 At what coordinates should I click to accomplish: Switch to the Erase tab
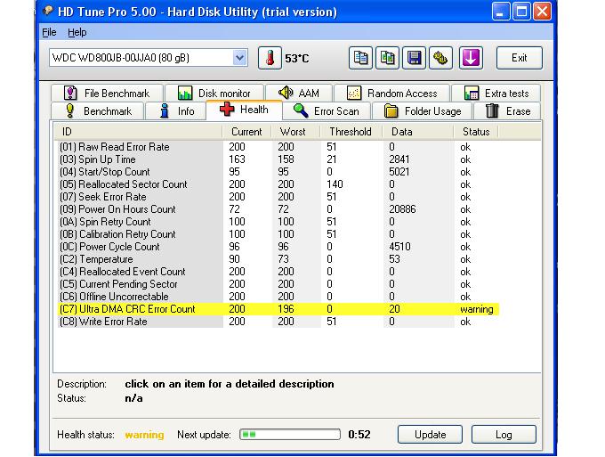point(507,111)
